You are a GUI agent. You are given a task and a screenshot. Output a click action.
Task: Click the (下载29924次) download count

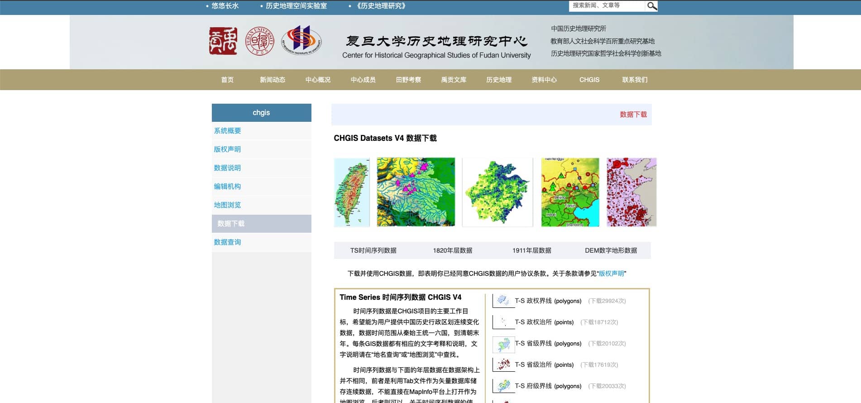coord(607,301)
